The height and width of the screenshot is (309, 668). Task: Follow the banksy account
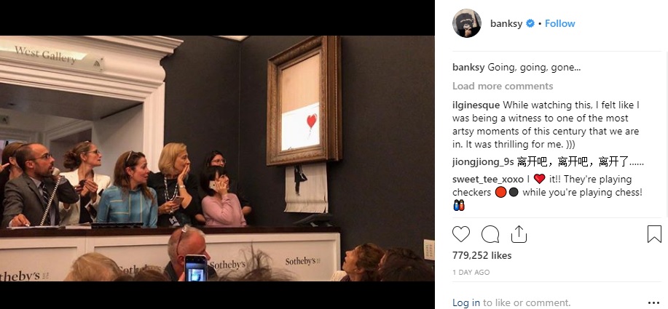pos(559,24)
